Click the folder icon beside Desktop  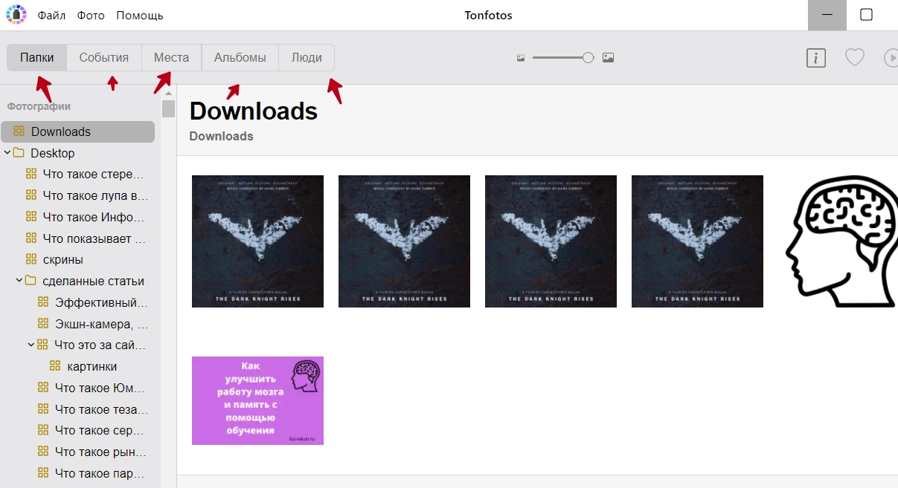19,153
